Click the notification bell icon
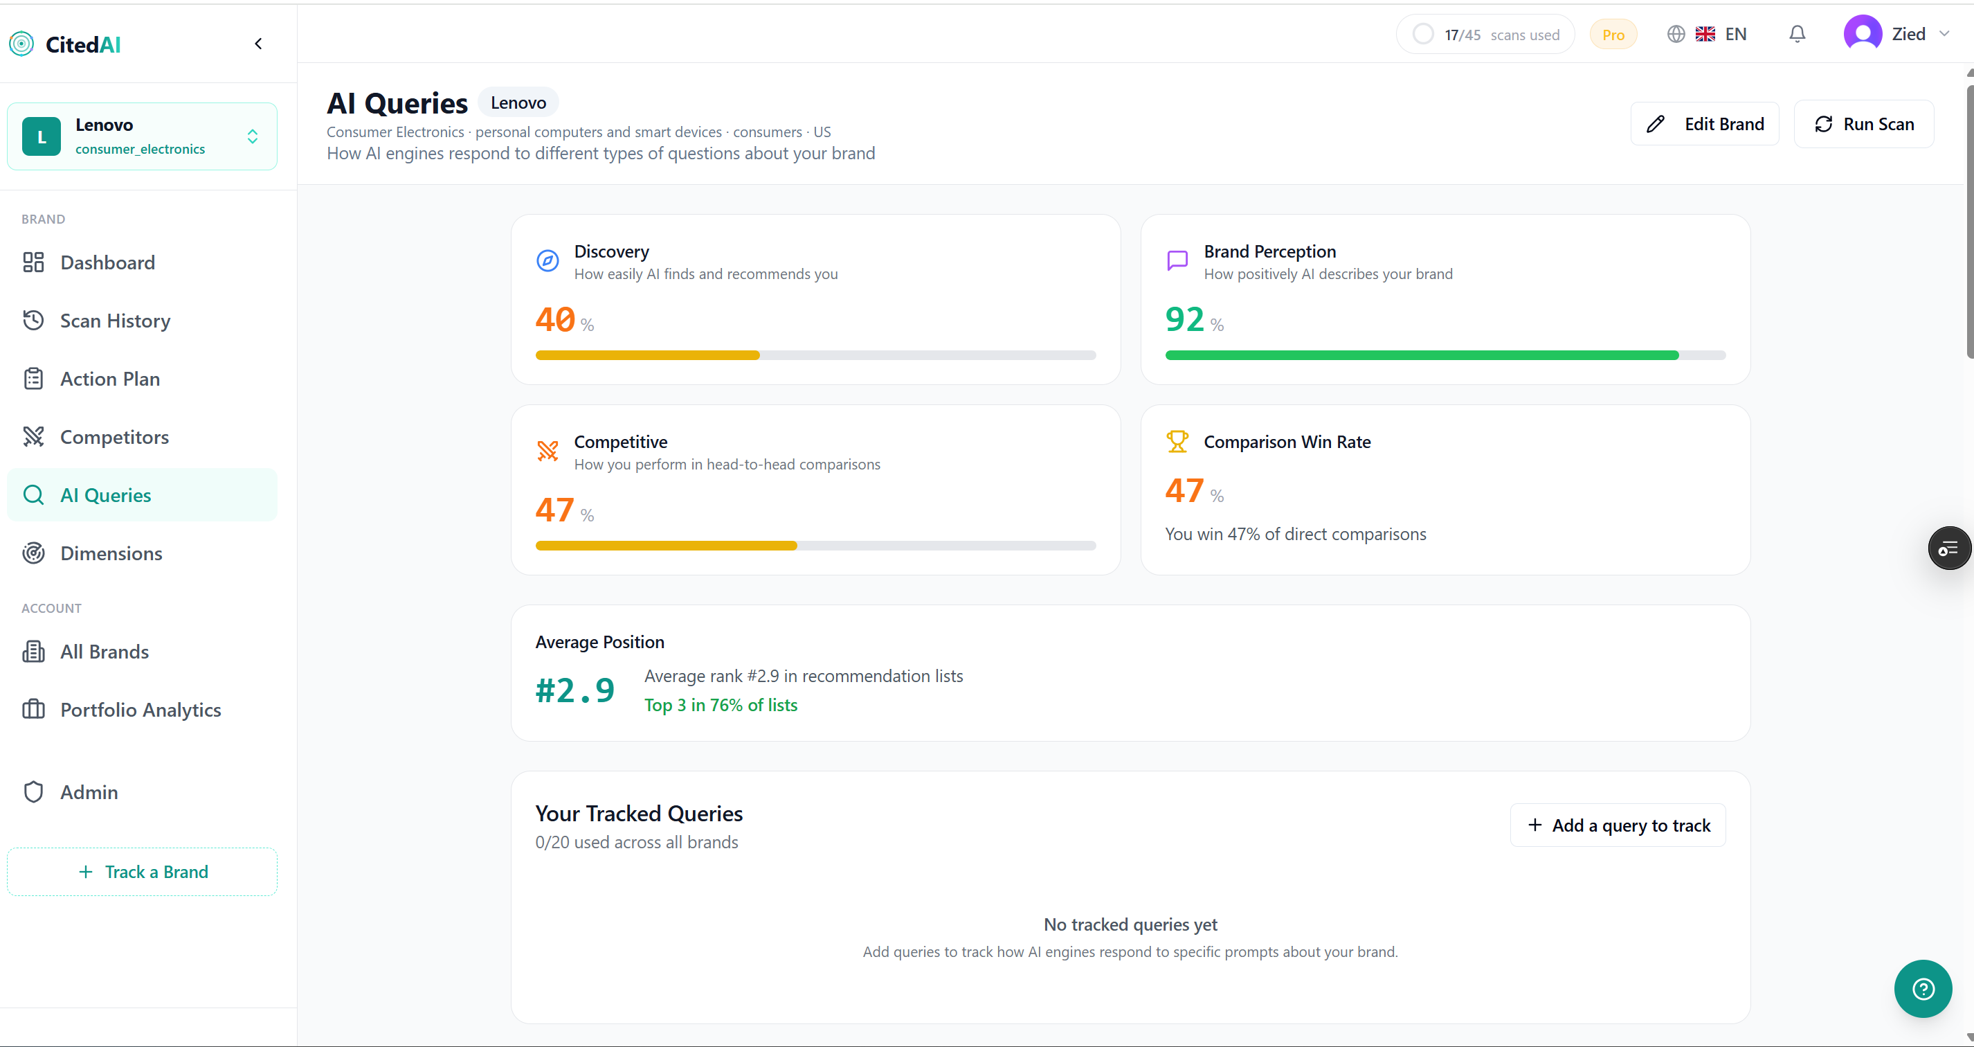 tap(1797, 35)
